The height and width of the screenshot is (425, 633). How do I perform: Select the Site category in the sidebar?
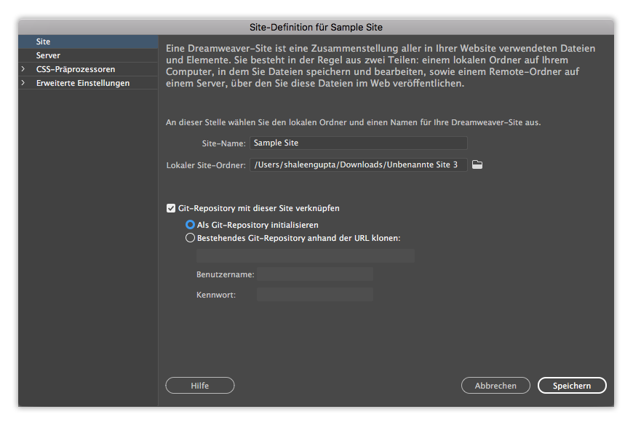coord(43,41)
